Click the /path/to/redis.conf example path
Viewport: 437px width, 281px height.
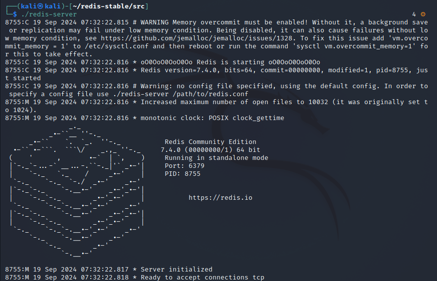pos(211,94)
